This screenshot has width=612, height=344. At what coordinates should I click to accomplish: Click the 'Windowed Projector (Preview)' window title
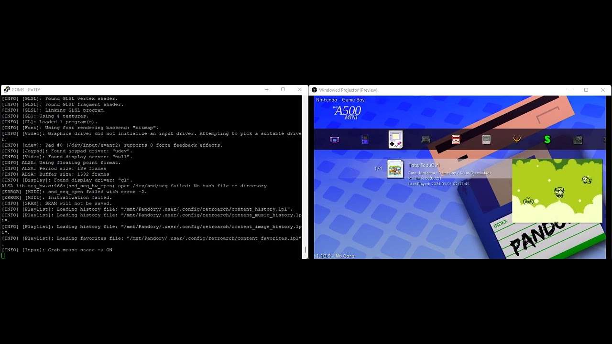point(348,90)
